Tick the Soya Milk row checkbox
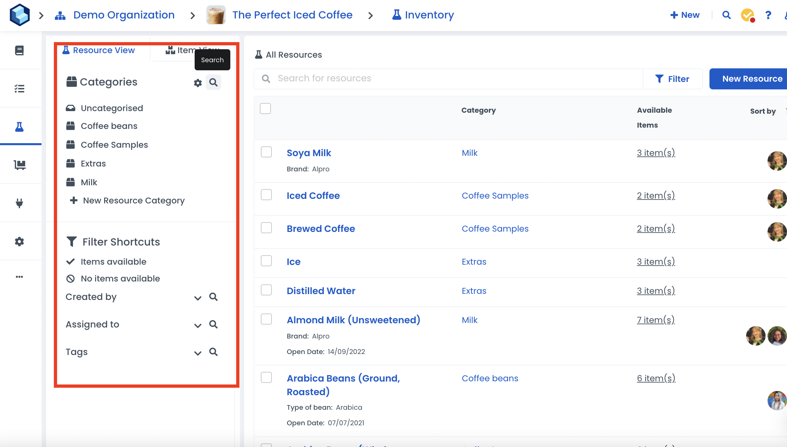787x447 pixels. tap(266, 152)
